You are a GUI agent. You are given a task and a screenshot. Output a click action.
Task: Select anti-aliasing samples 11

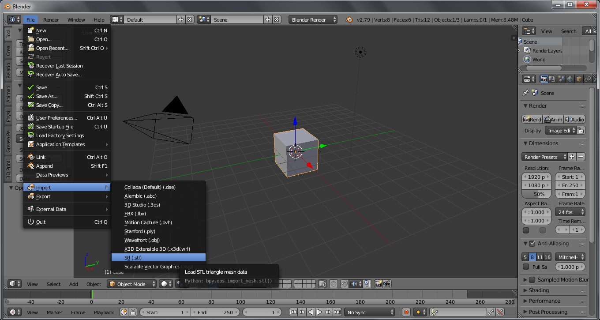[540, 257]
